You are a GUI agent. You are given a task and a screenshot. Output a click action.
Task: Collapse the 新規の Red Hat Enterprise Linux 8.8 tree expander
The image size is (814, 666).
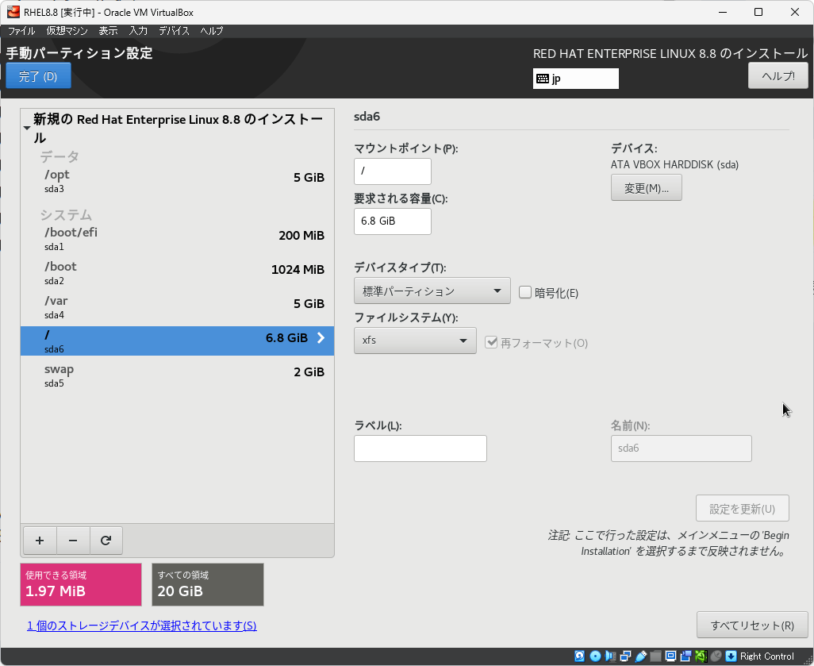[x=27, y=128]
